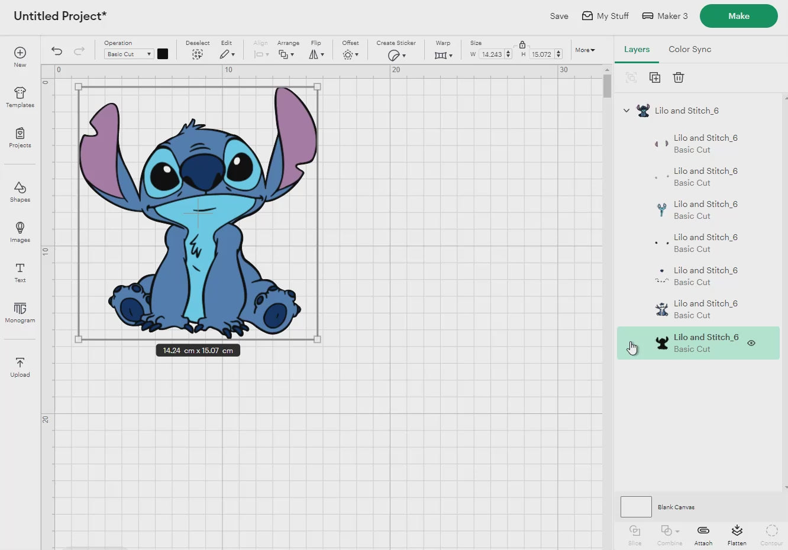The width and height of the screenshot is (788, 550).
Task: Click the green Make button
Action: point(739,16)
